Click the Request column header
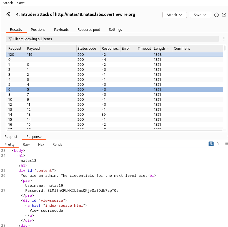Screen dimensions: 228x227 click(16, 48)
